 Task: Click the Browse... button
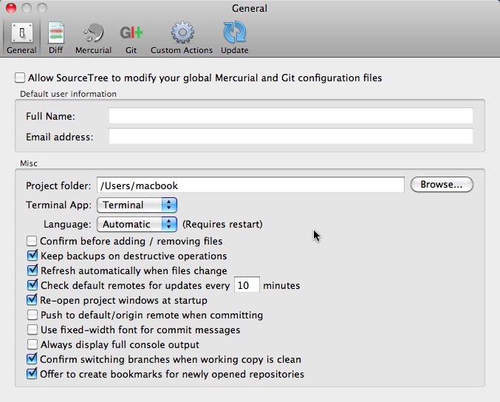442,185
